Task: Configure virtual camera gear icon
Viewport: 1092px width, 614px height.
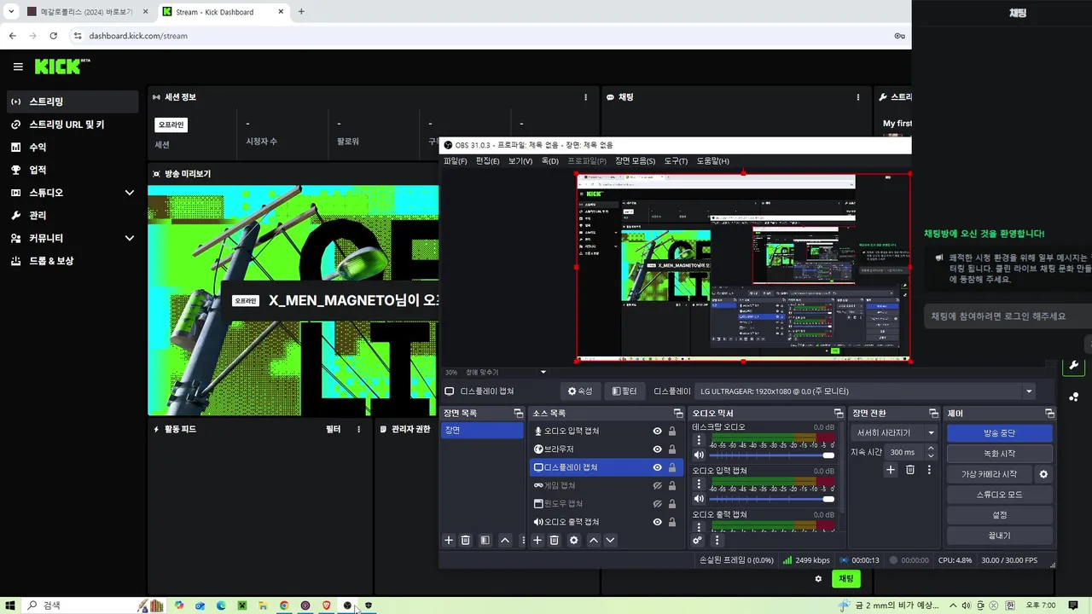Action: (x=1043, y=474)
